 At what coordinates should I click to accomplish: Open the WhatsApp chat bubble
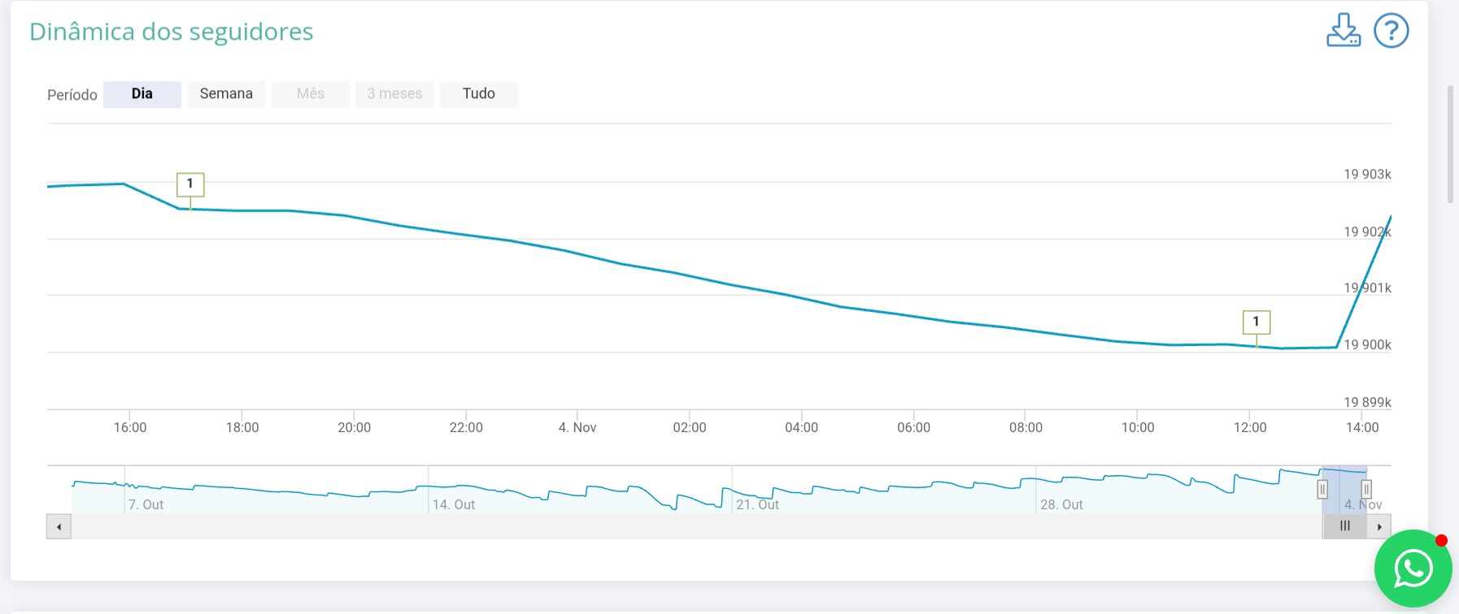coord(1413,569)
